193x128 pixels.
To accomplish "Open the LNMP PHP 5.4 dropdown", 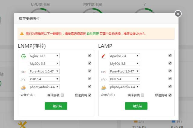I will click(x=44, y=79).
